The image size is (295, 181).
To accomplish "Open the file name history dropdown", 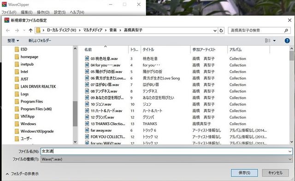I will (290, 151).
